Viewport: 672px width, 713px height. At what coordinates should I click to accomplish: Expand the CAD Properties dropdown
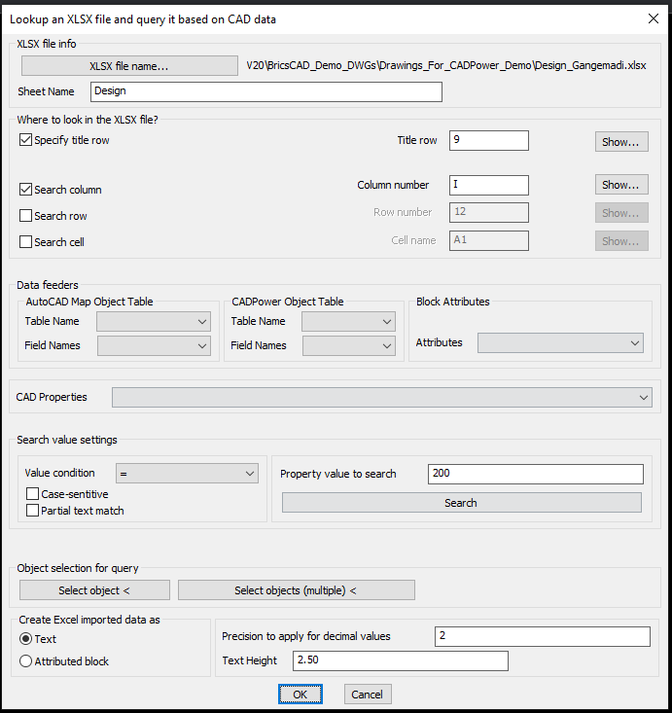pos(381,397)
